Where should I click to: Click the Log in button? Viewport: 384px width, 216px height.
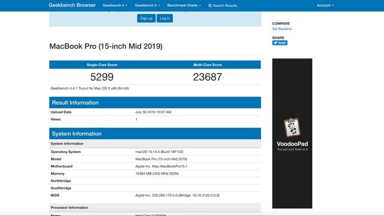click(x=164, y=19)
